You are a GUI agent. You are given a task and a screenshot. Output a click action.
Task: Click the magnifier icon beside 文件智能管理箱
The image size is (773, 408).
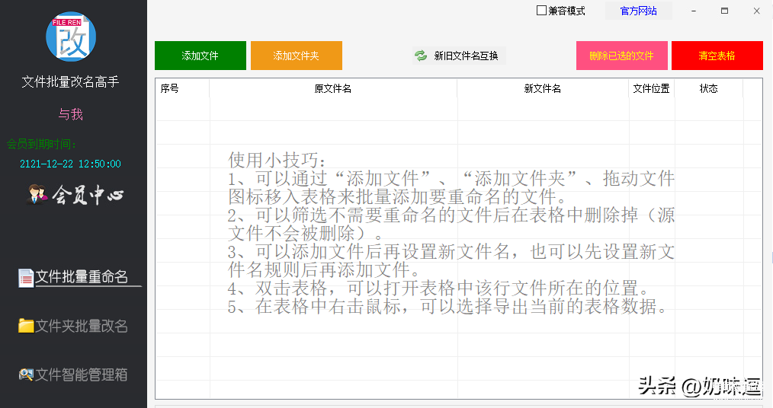coord(26,375)
